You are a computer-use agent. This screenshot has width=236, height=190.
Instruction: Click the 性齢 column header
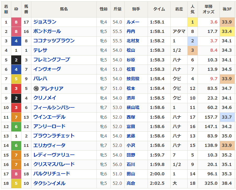click(x=103, y=9)
